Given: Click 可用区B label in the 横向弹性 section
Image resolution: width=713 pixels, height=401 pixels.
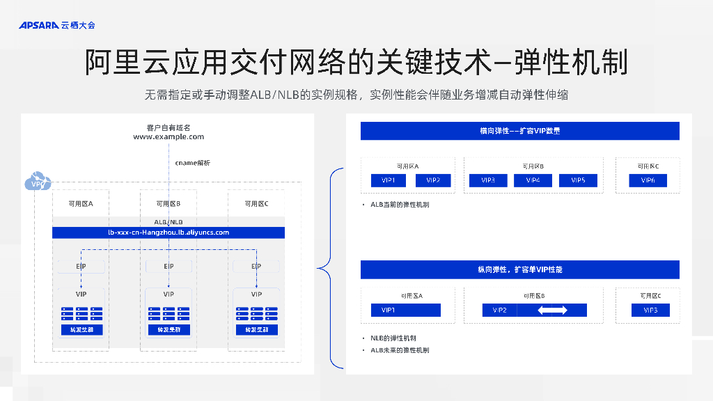Looking at the screenshot, I should [533, 166].
